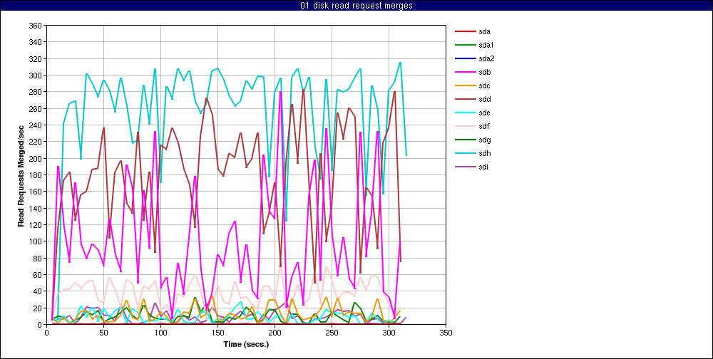Click the orange sdc legend line swatch
This screenshot has width=713, height=359.
pyautogui.click(x=464, y=86)
